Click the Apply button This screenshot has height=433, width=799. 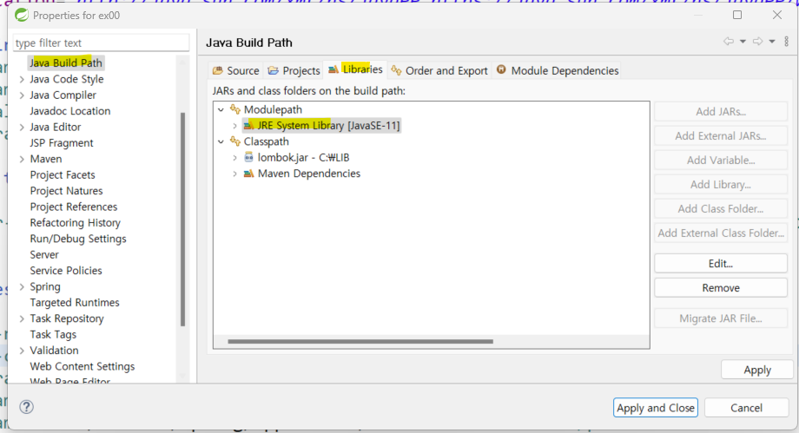[757, 370]
